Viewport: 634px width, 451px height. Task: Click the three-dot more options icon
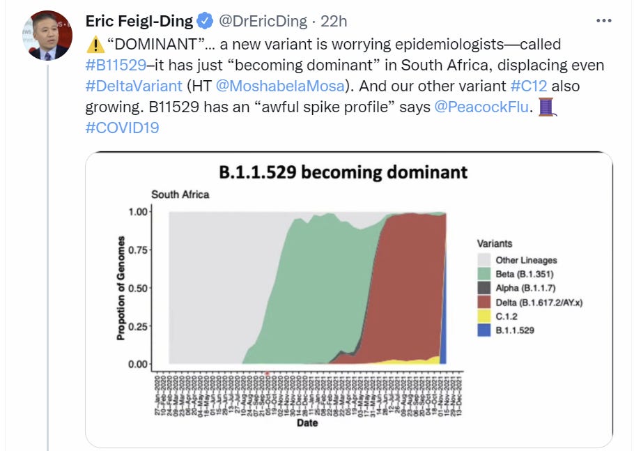click(603, 21)
